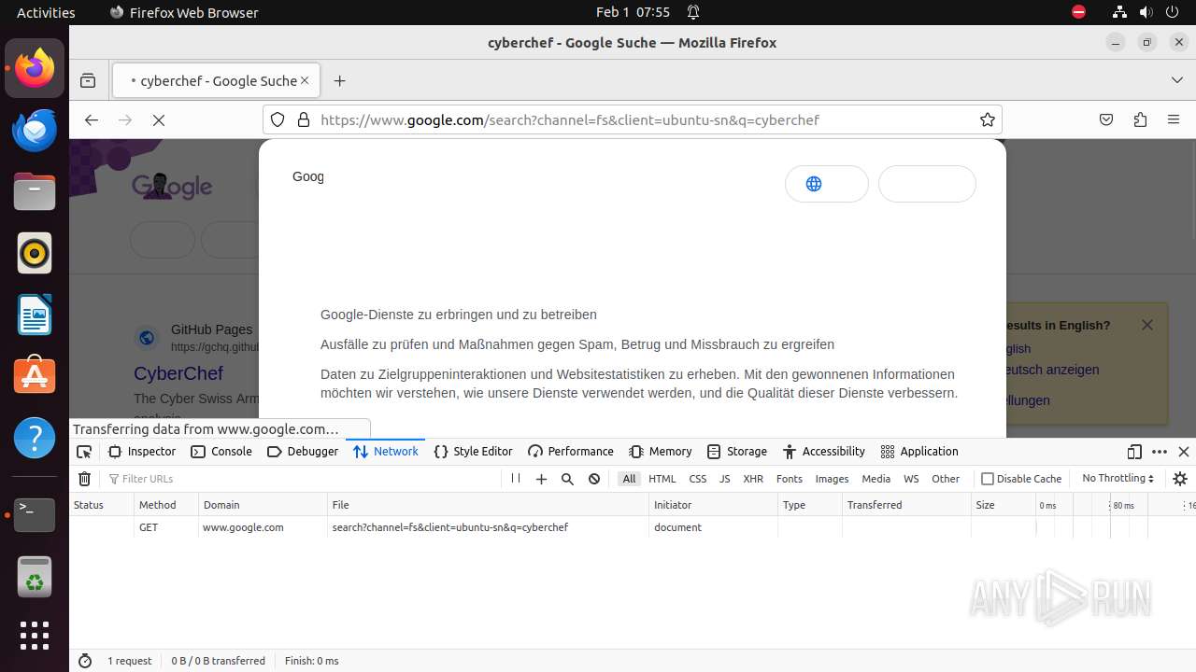Viewport: 1196px width, 672px height.
Task: Open Terminal from the dock
Action: coord(35,513)
